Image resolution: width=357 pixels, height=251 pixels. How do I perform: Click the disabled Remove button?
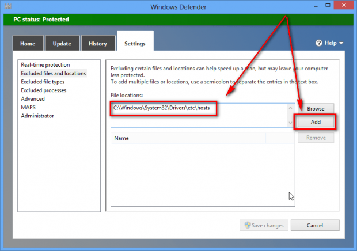click(x=316, y=138)
